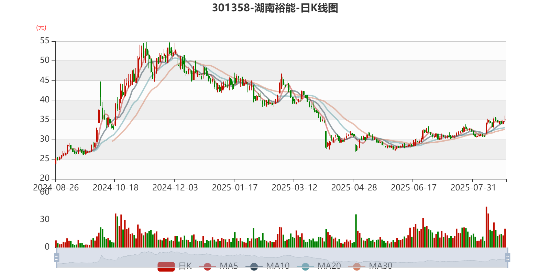Click the y-axis price label 55
Image resolution: width=550 pixels, height=275 pixels.
point(45,41)
